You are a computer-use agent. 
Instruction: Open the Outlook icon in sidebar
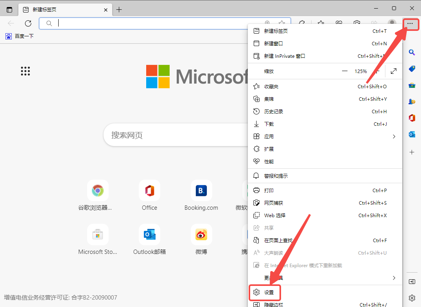tap(412, 134)
